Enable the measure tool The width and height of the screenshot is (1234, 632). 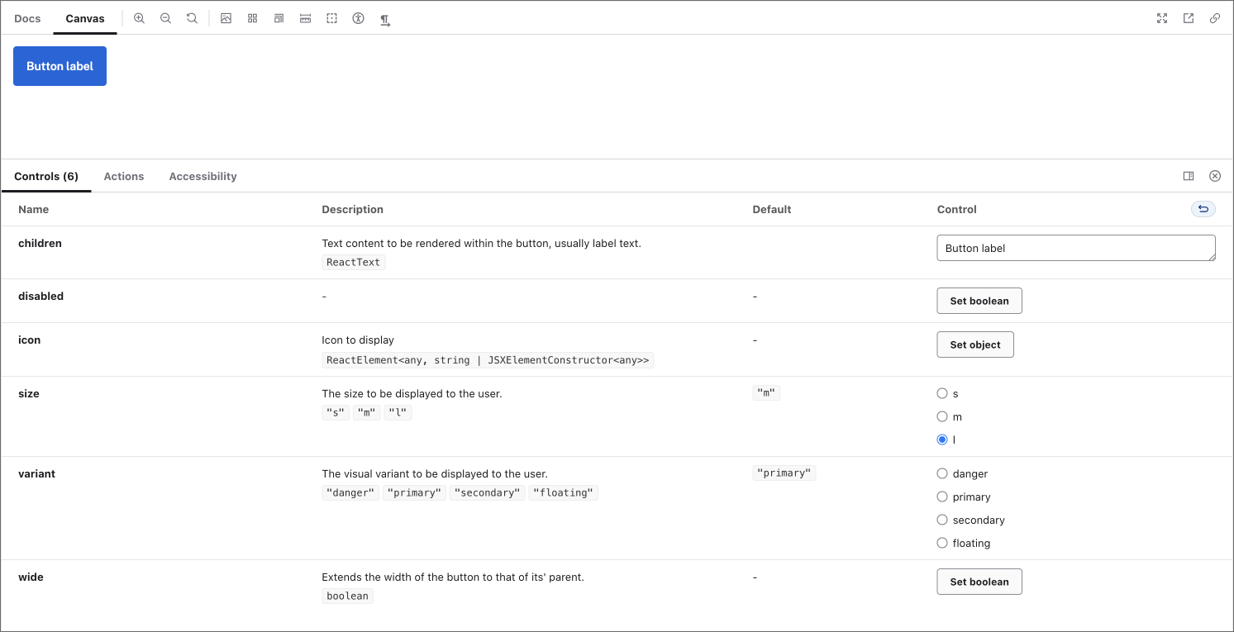305,18
